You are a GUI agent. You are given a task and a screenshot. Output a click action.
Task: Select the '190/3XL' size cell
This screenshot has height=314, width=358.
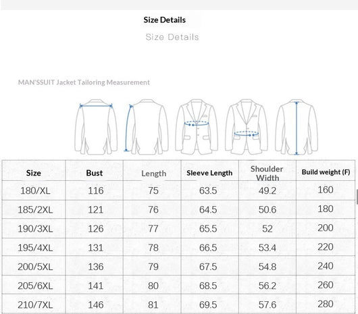[35, 229]
